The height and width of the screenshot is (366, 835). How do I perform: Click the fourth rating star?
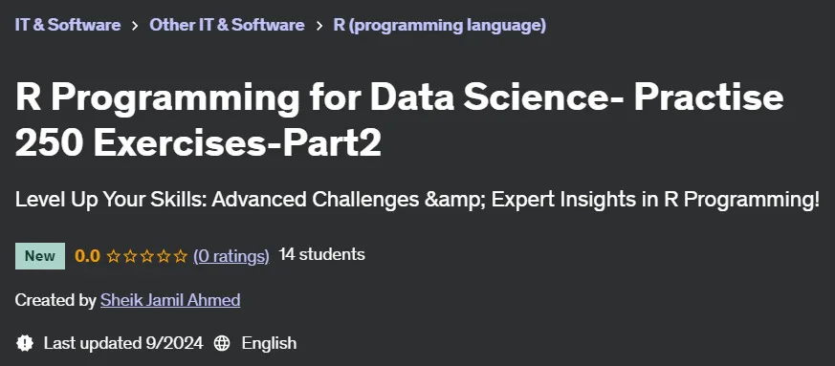coord(164,256)
